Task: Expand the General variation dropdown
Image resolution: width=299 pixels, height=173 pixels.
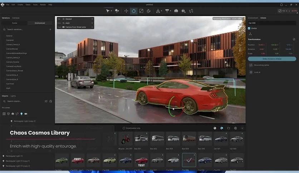Action: tap(75, 19)
